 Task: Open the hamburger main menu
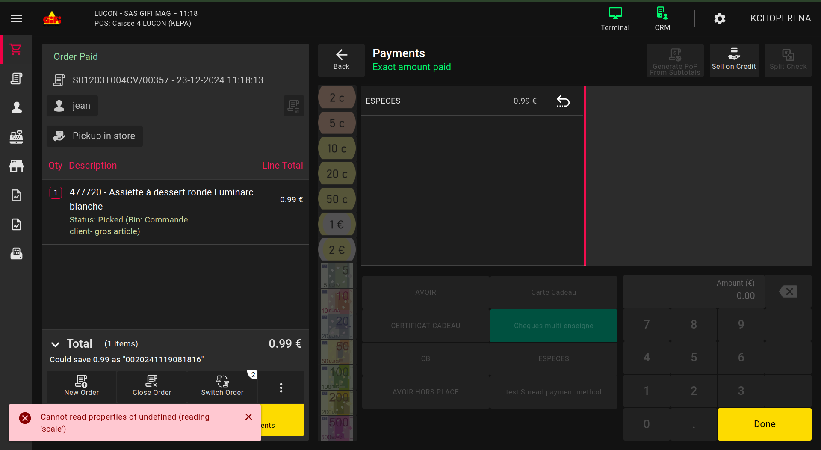tap(16, 18)
